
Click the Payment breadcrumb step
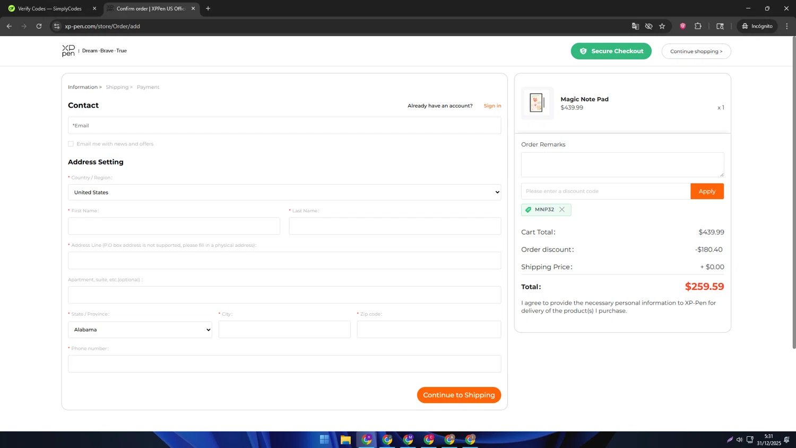[148, 87]
